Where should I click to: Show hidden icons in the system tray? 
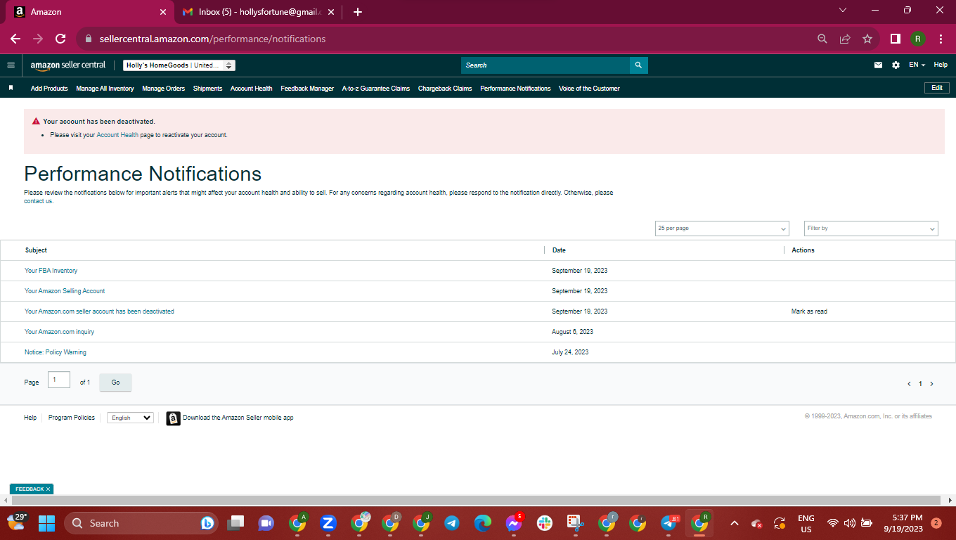735,523
